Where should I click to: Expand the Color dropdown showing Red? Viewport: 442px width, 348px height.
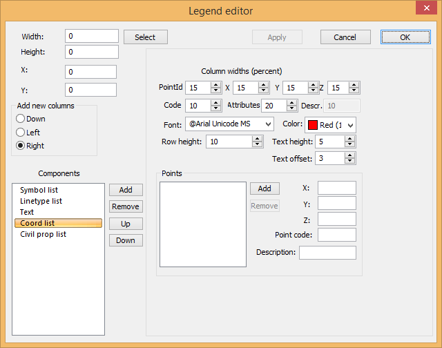click(349, 125)
